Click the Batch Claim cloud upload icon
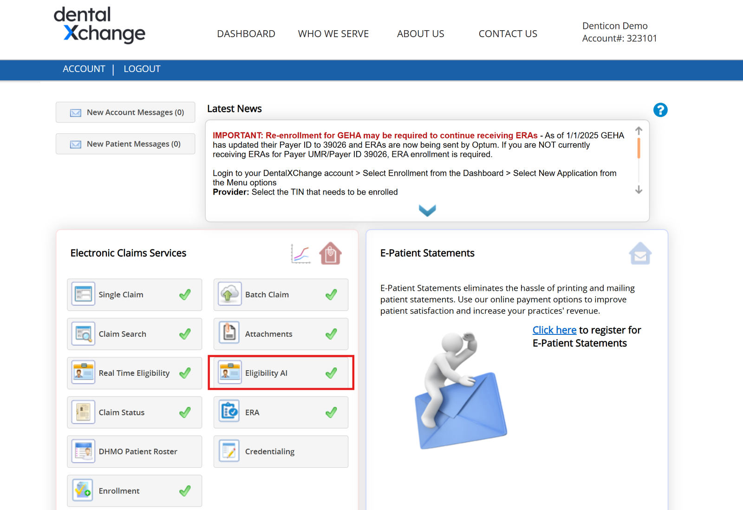 pyautogui.click(x=230, y=294)
